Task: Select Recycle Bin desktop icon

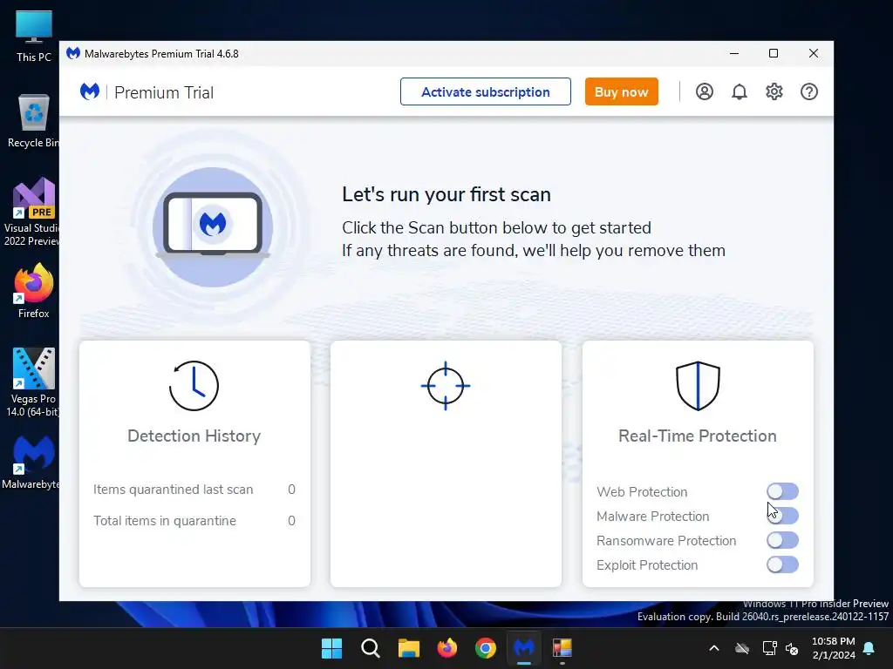Action: pyautogui.click(x=34, y=121)
